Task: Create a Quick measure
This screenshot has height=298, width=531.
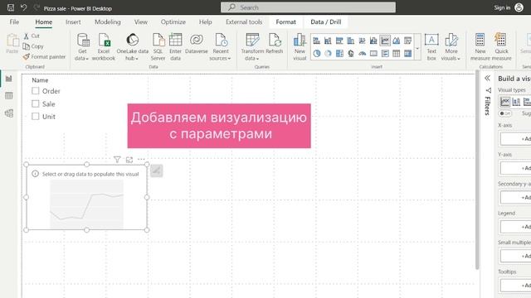Action: tap(501, 47)
